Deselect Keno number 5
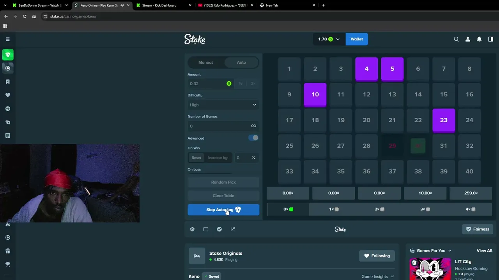 pyautogui.click(x=392, y=69)
